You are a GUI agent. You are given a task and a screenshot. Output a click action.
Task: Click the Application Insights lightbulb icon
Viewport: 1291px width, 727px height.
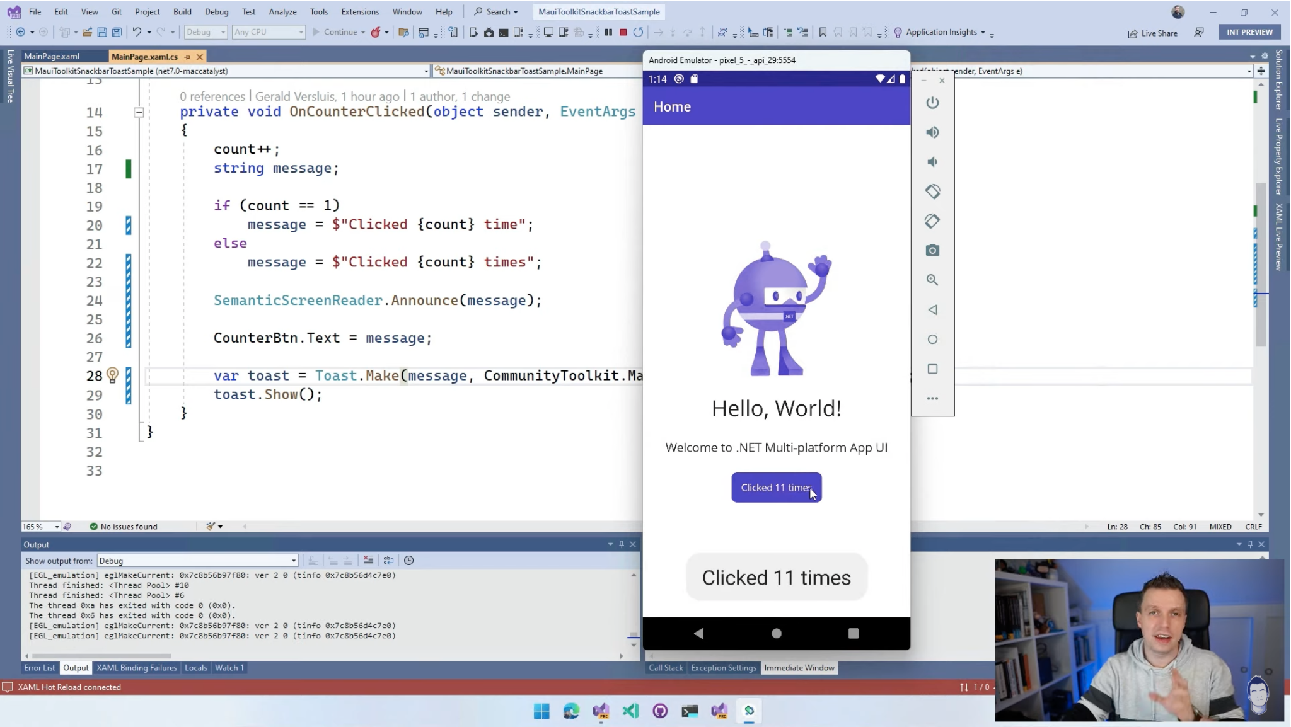tap(898, 32)
